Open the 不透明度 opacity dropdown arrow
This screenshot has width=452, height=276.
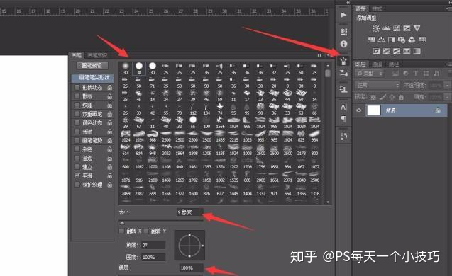tap(447, 85)
